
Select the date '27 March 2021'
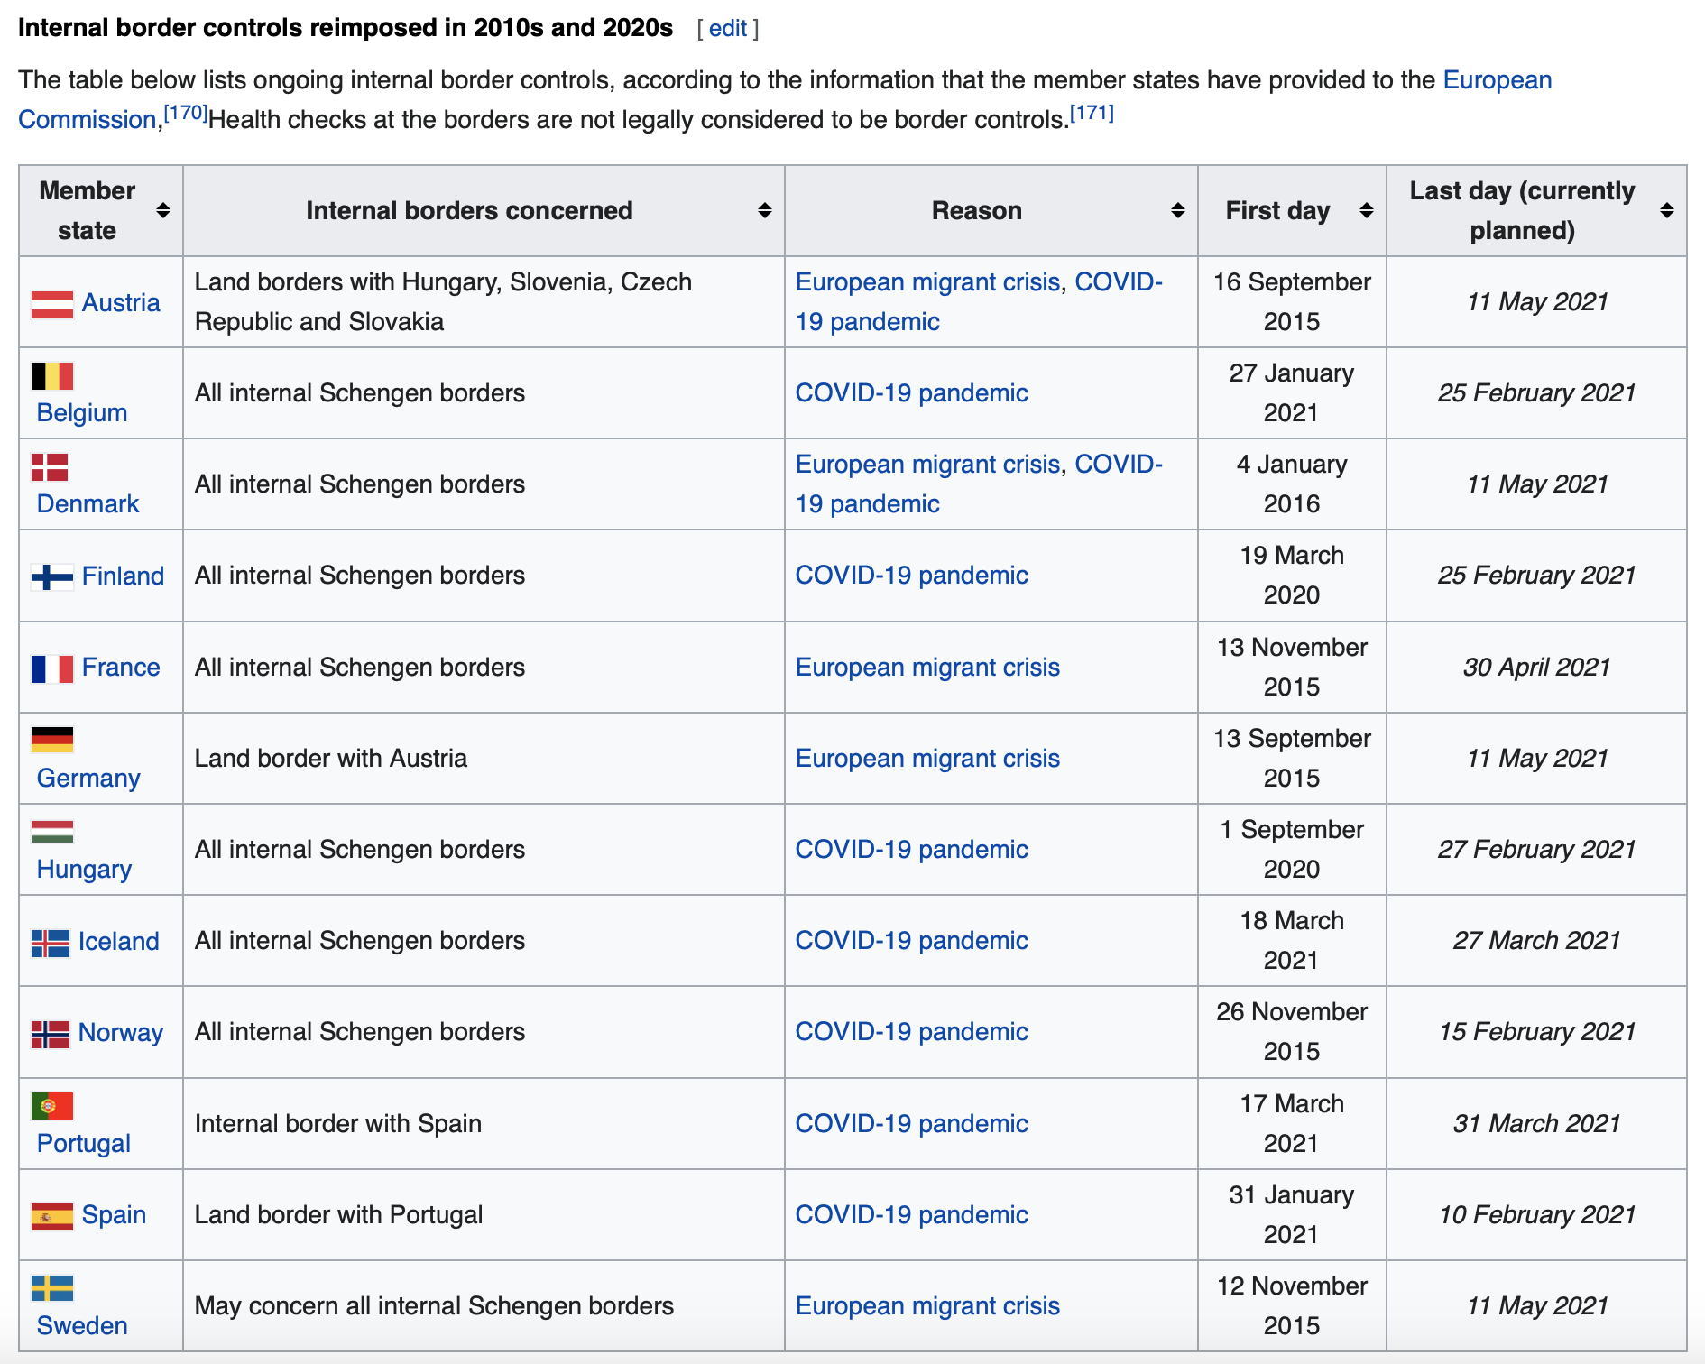pyautogui.click(x=1536, y=941)
